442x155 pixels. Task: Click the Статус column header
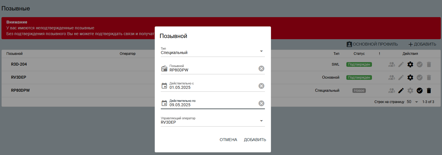point(359,54)
